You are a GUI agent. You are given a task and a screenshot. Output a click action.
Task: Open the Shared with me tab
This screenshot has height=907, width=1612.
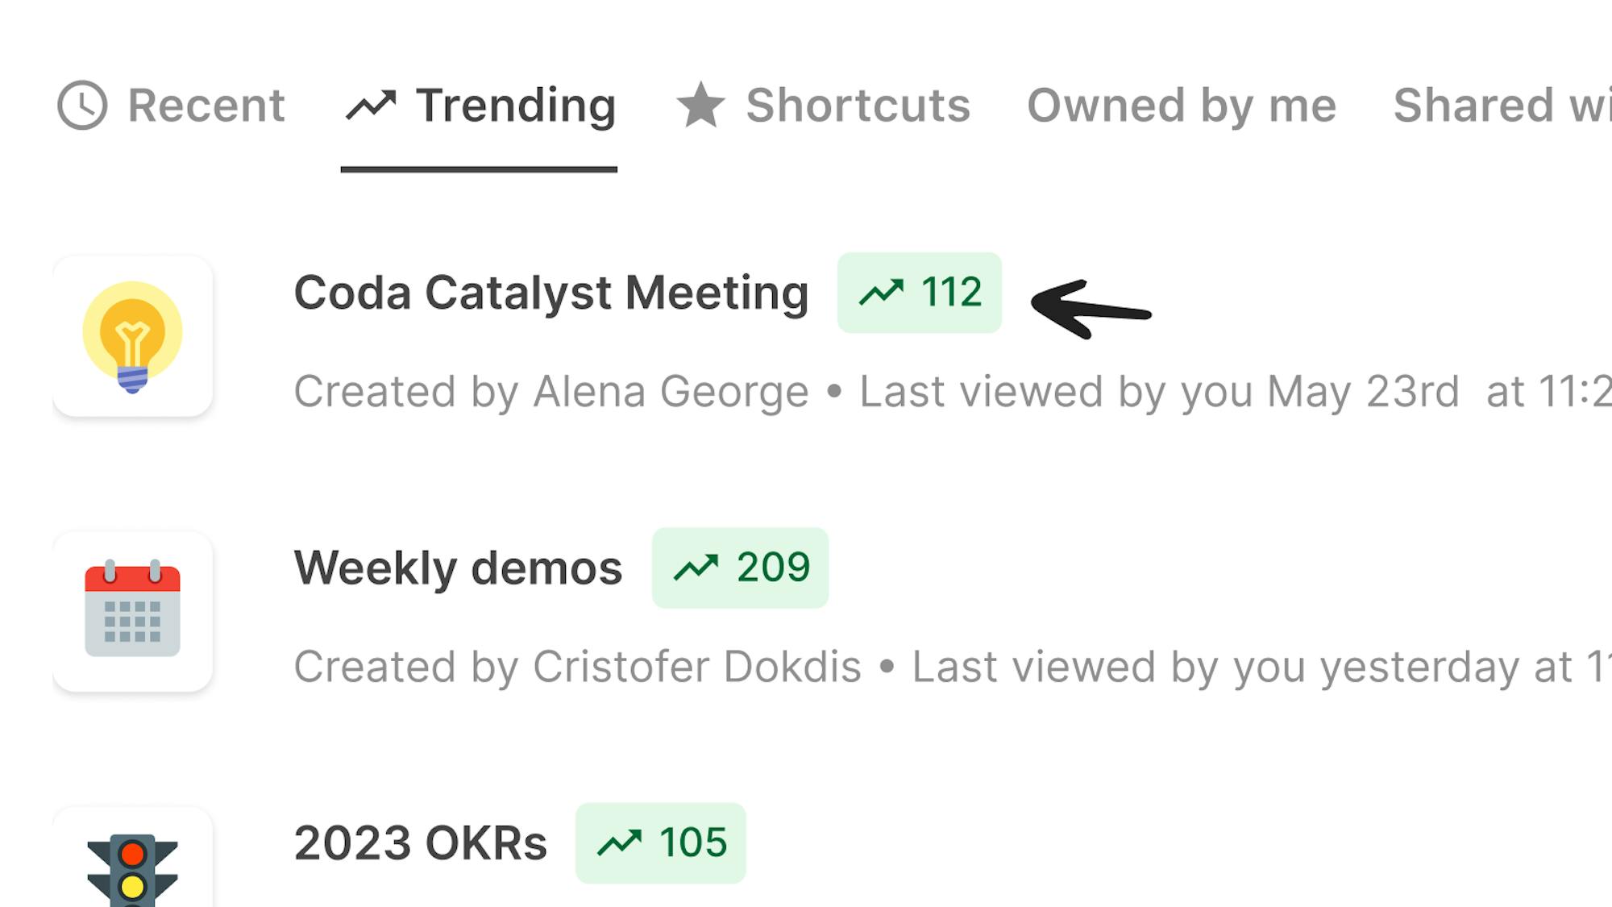(x=1501, y=105)
